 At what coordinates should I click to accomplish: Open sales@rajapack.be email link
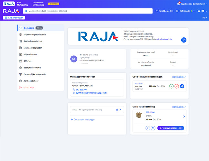click(x=164, y=39)
